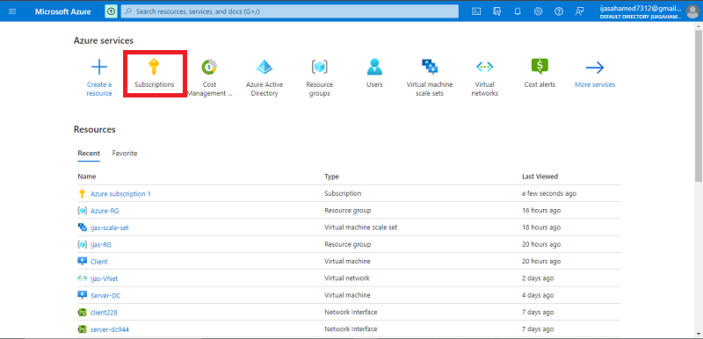Open the help question mark icon
The image size is (703, 339).
(559, 11)
